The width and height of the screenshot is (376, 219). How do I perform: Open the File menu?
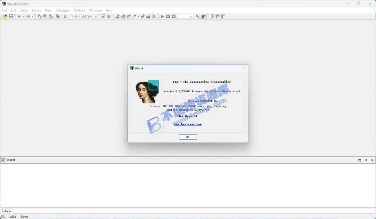tap(5, 10)
